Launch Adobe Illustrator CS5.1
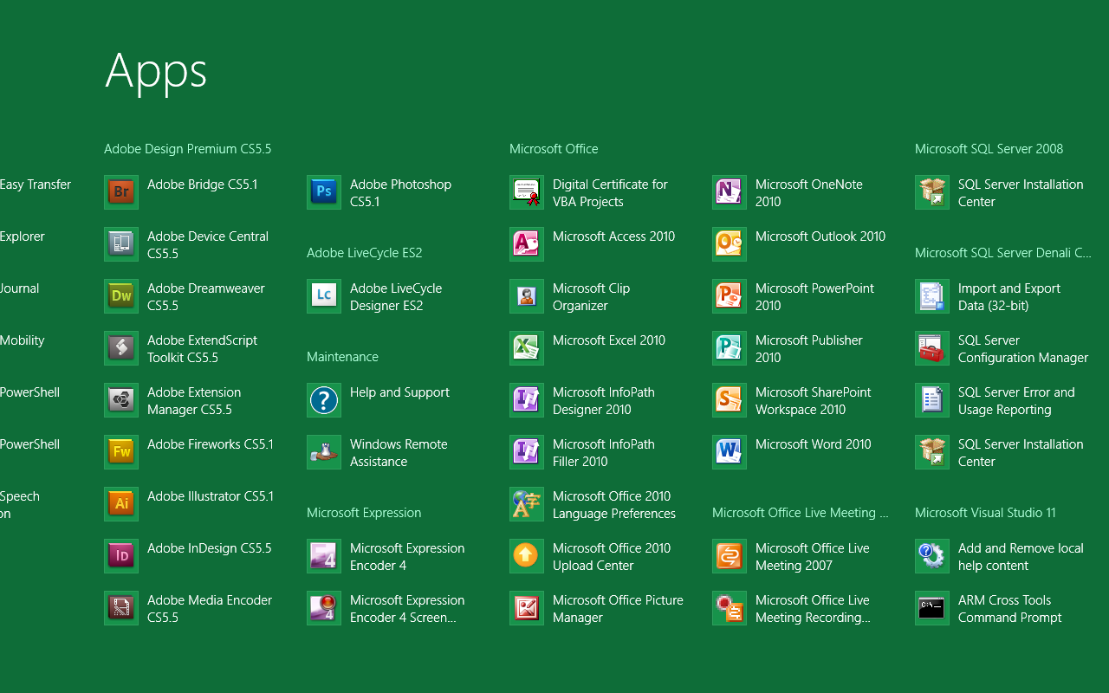The image size is (1109, 693). (x=208, y=495)
